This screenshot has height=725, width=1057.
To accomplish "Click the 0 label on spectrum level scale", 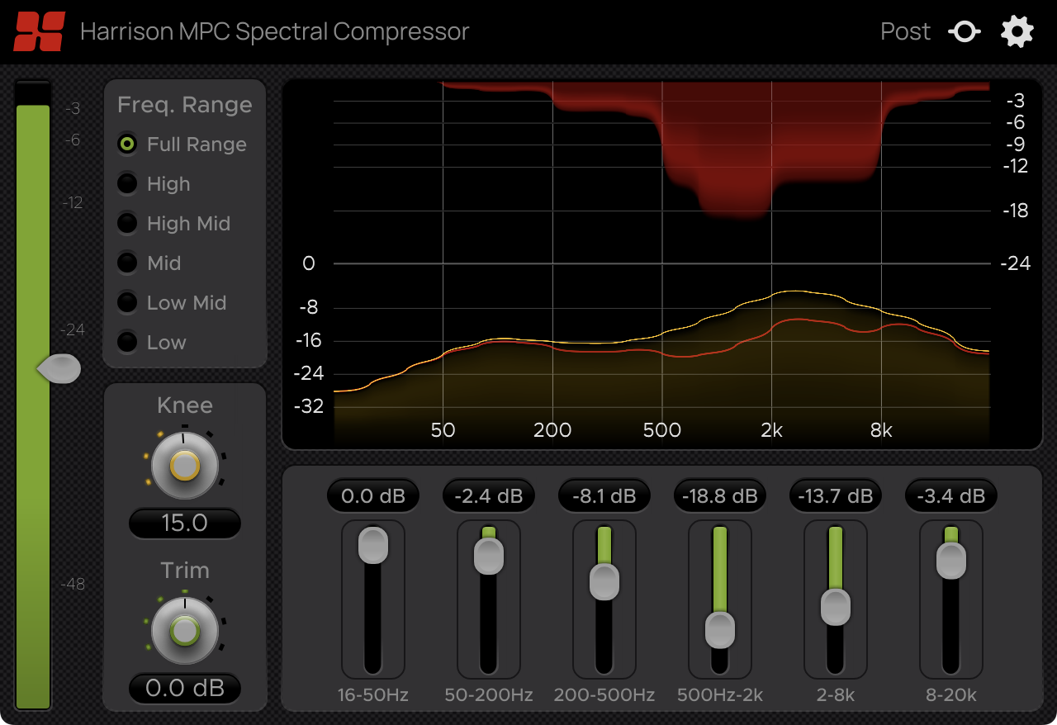I will 309,263.
